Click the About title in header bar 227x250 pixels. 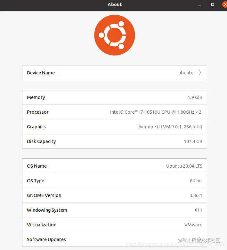(115, 4)
